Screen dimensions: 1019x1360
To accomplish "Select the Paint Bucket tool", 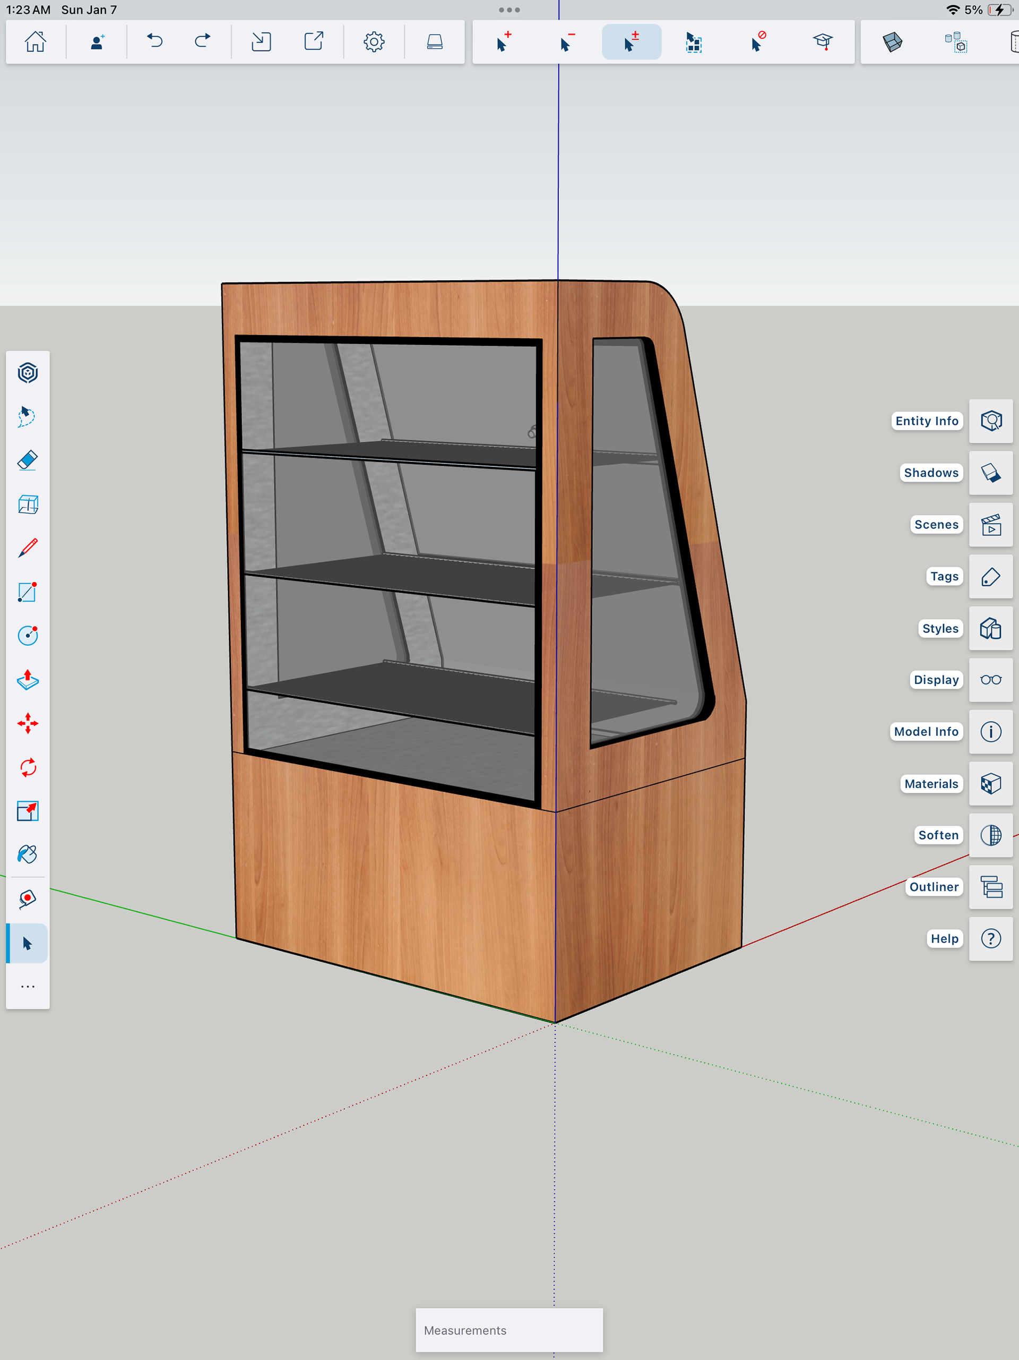I will [x=28, y=854].
